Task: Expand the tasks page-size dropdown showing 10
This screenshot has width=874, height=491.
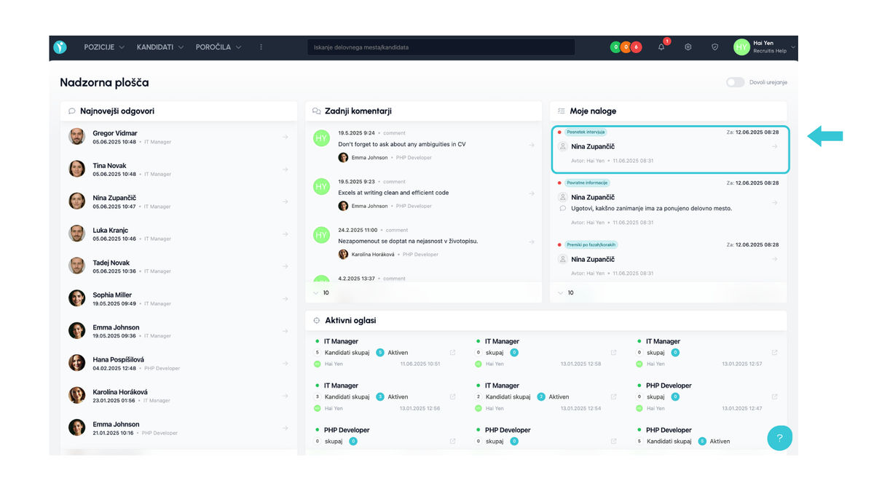Action: [565, 292]
